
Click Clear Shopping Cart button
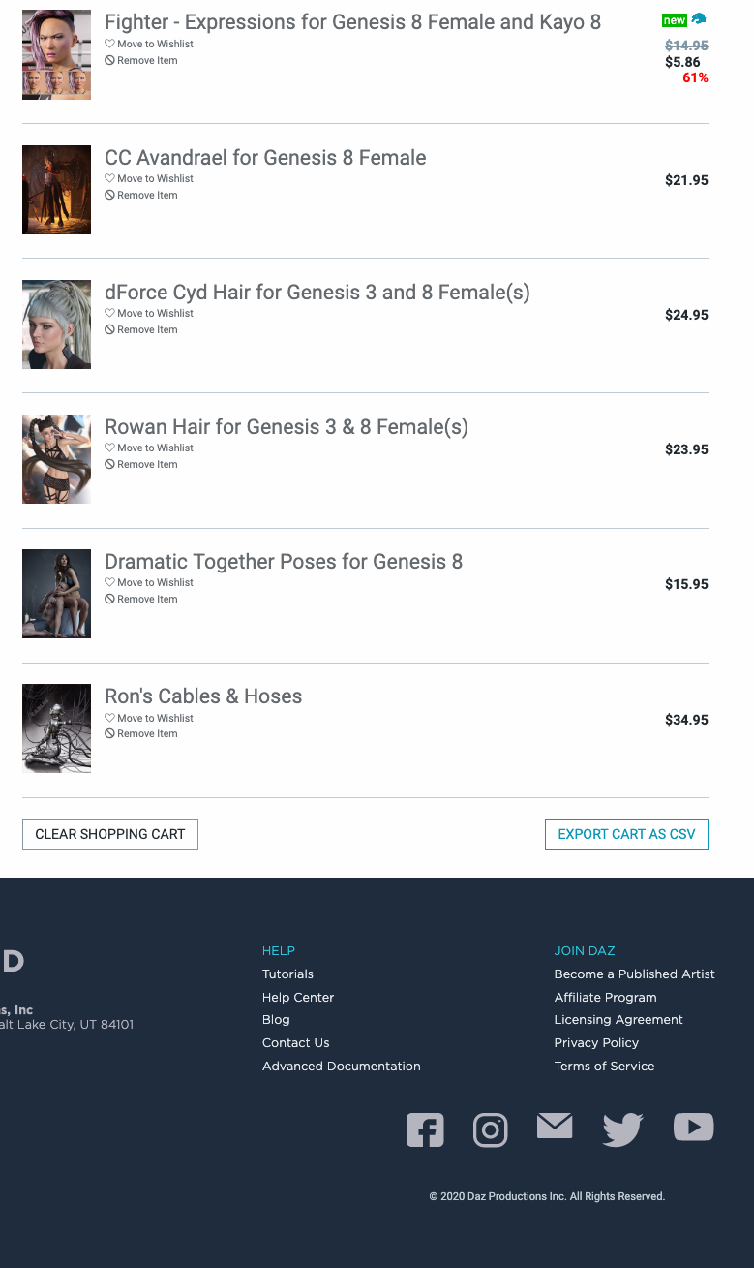click(110, 834)
